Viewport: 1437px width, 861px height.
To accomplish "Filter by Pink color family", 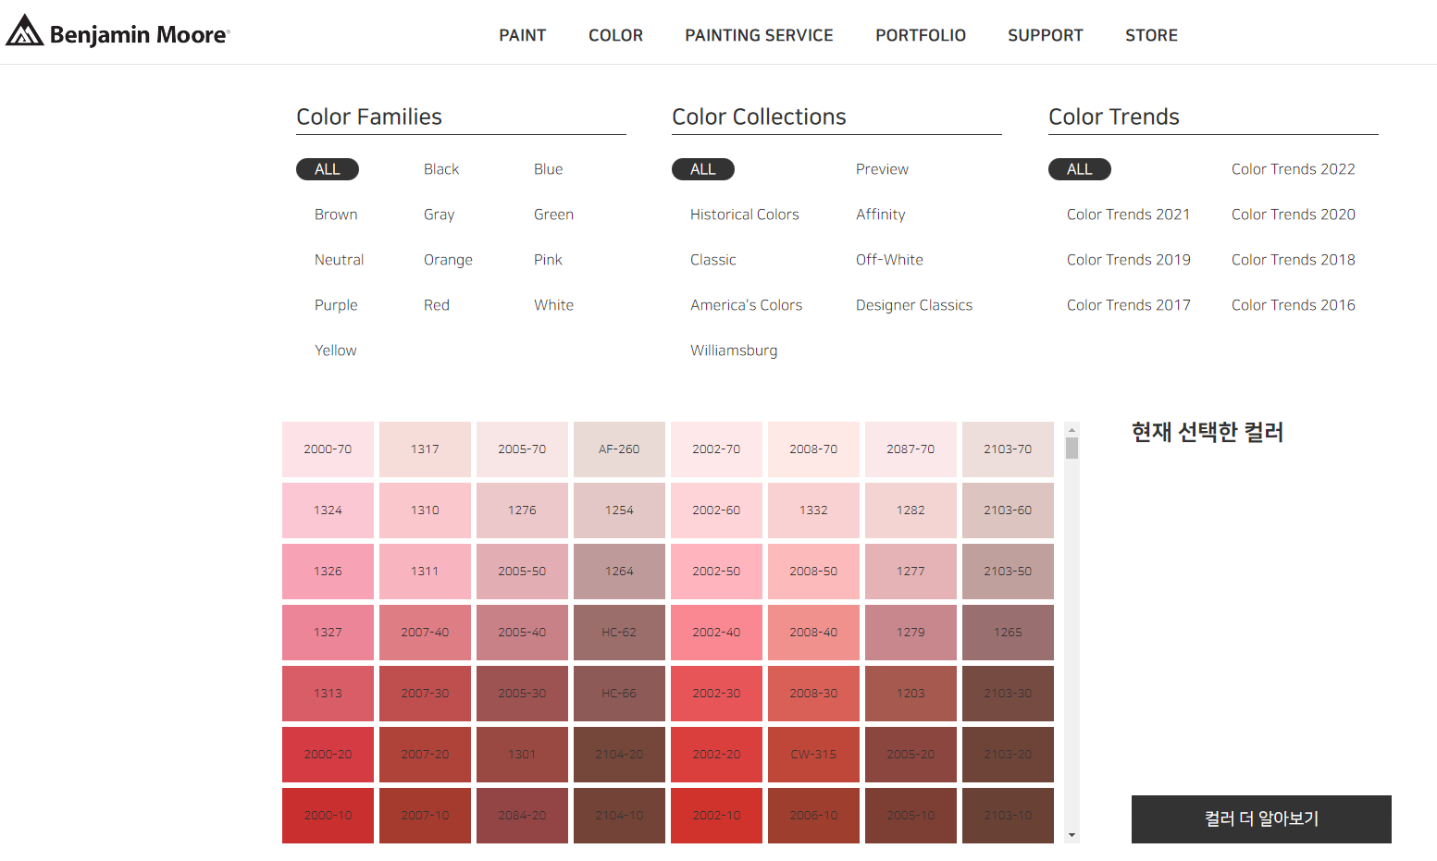I will 548,260.
